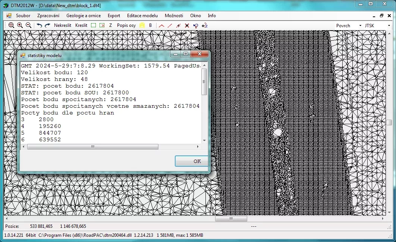Select the green dashed rectangle selection tool

coord(93,25)
